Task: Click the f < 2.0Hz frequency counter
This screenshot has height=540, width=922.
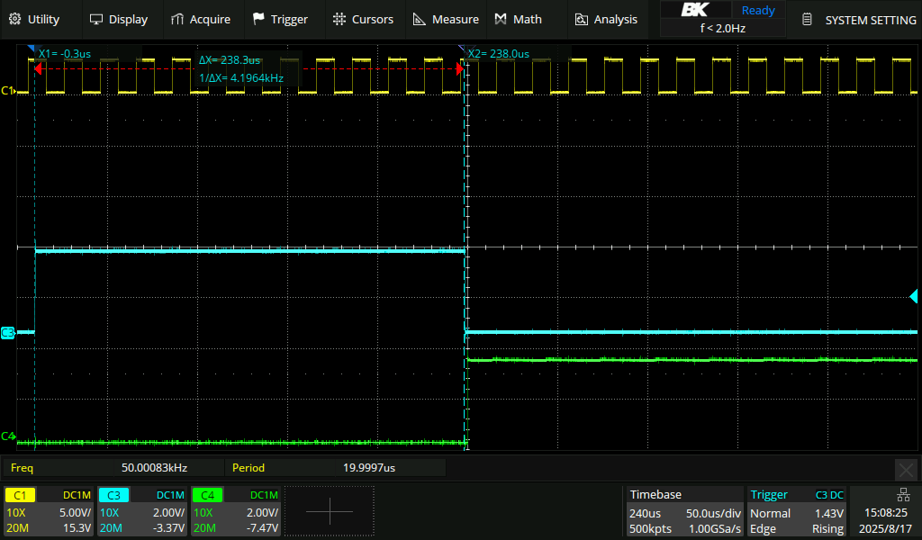Action: coord(723,28)
